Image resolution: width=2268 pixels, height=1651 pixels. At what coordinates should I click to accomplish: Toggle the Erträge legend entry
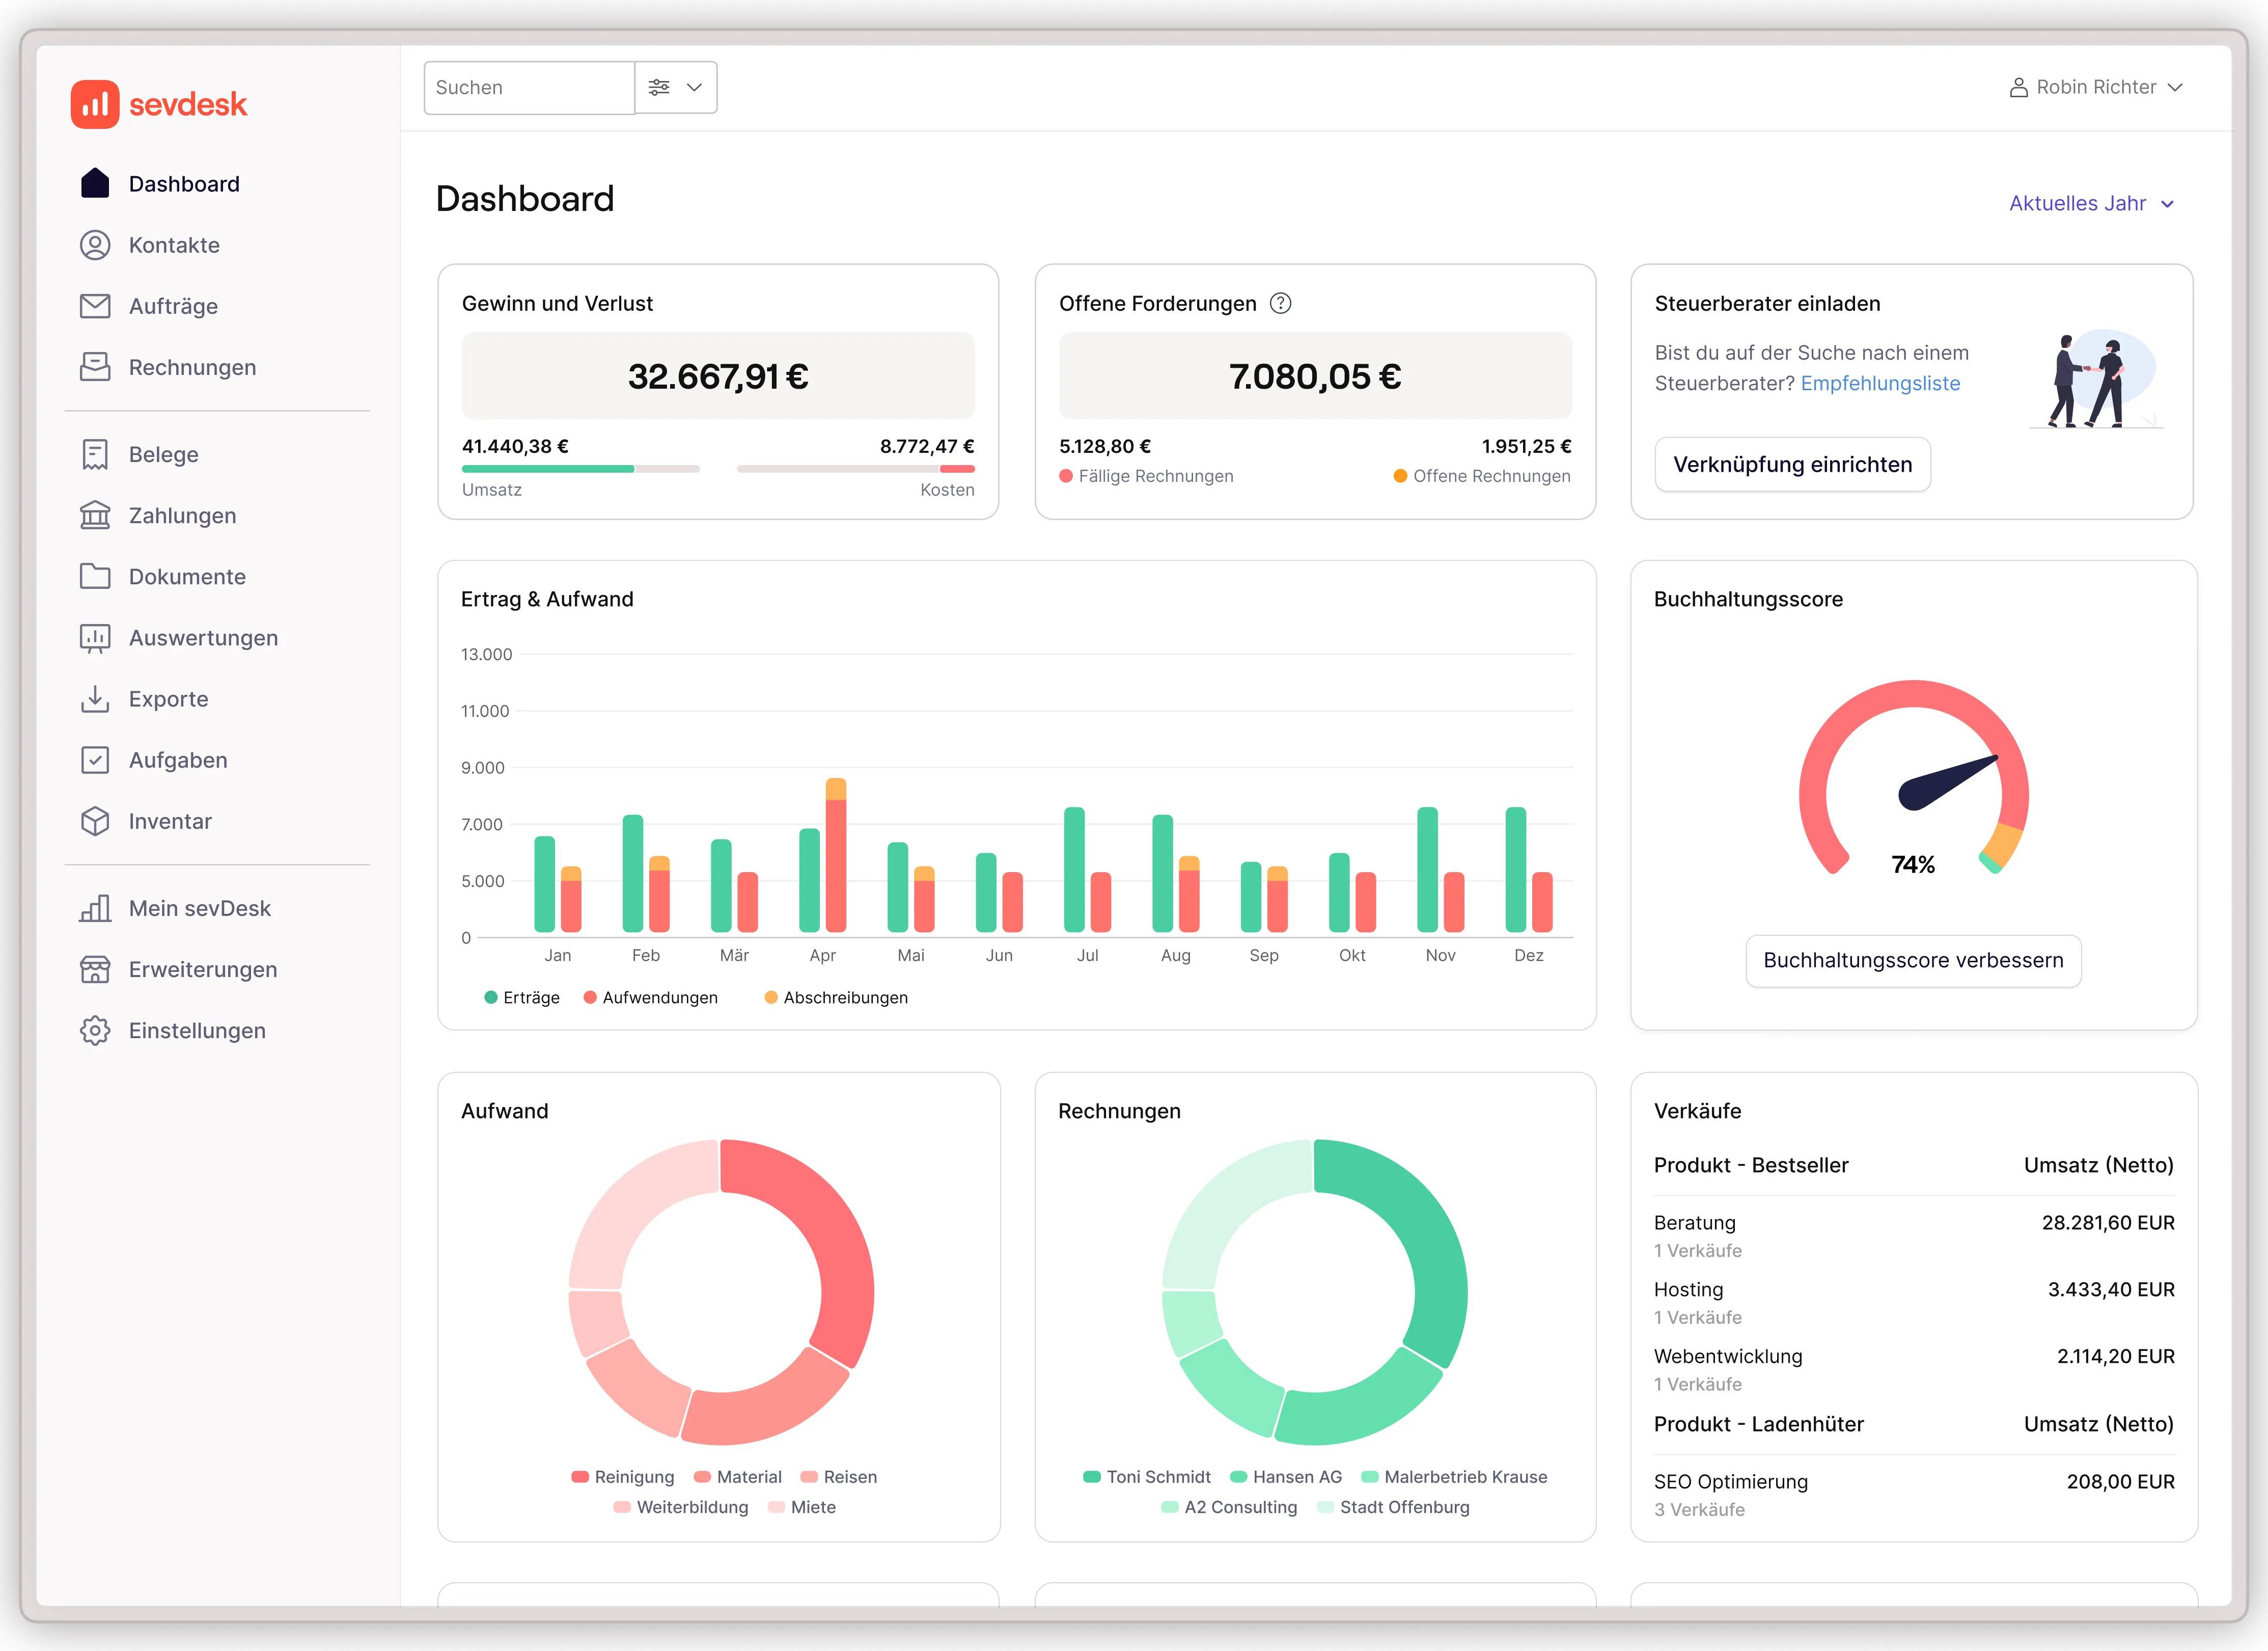(521, 997)
